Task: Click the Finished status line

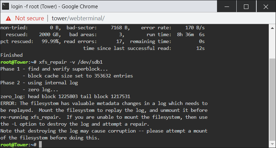Action: tap(11, 55)
